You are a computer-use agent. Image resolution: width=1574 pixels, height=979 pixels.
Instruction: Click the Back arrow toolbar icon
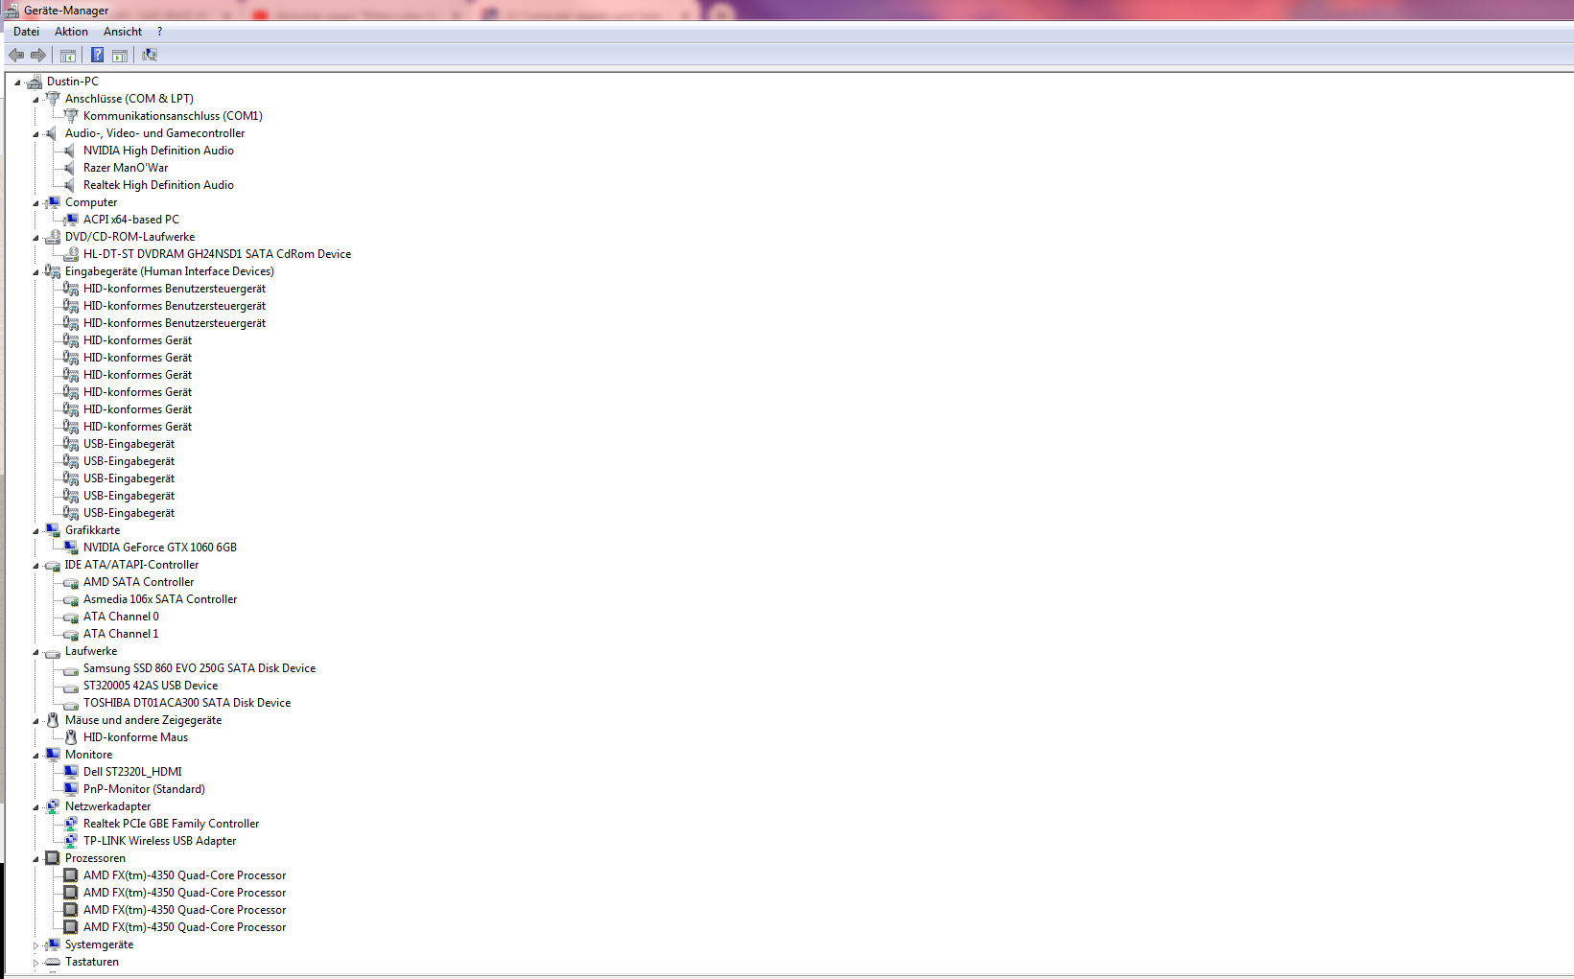pyautogui.click(x=16, y=55)
